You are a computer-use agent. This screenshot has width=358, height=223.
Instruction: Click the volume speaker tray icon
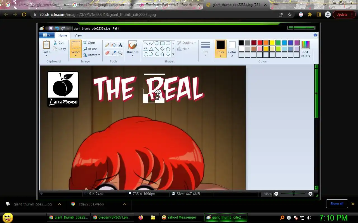[x=309, y=218]
